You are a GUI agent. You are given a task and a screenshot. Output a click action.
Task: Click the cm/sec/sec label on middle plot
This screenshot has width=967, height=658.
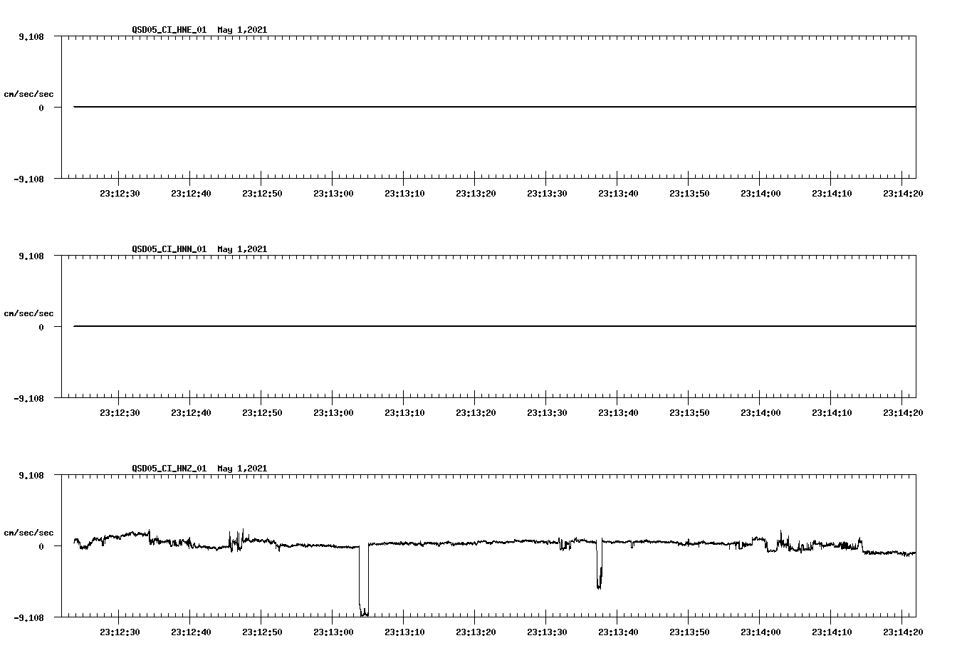(x=28, y=313)
